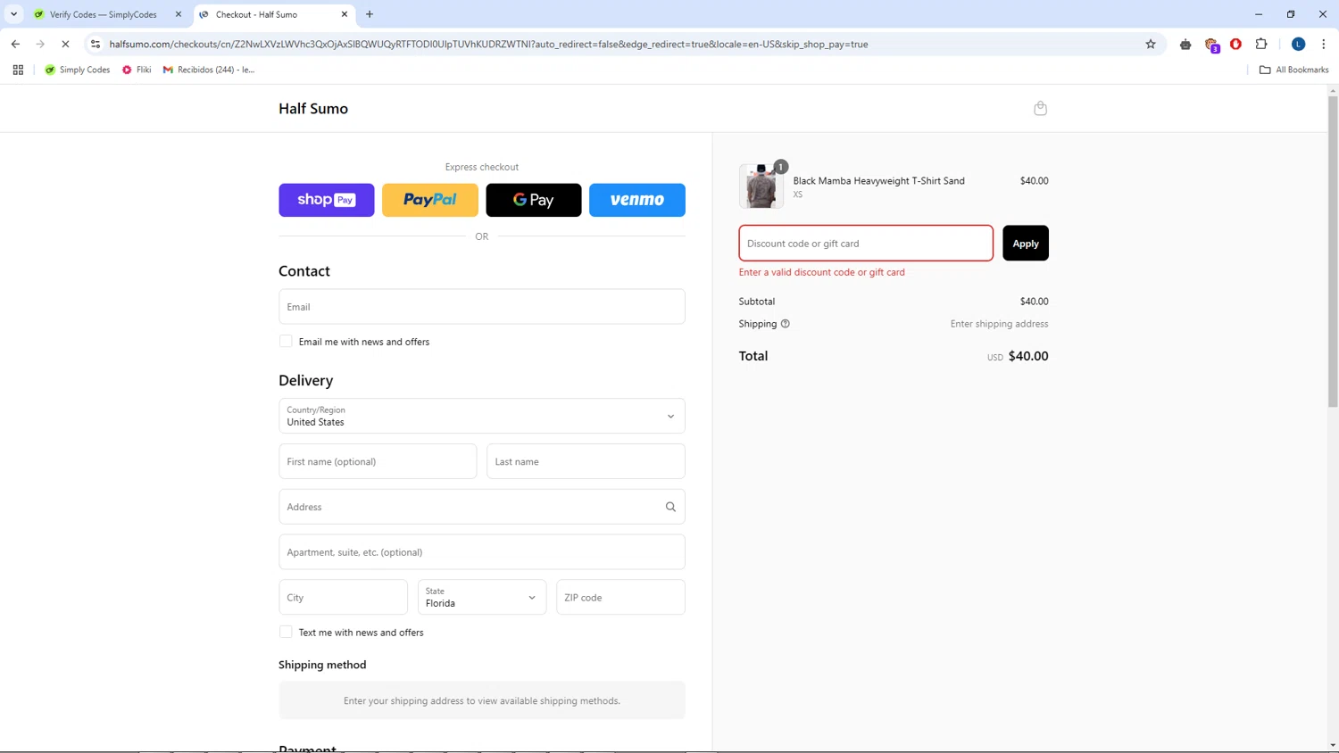Viewport: 1339px width, 753px height.
Task: Open the Extensions puzzle menu
Action: click(x=1261, y=44)
